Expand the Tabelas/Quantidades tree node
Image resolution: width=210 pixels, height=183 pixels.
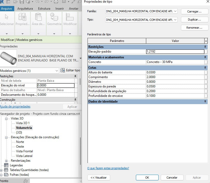tap(1, 170)
